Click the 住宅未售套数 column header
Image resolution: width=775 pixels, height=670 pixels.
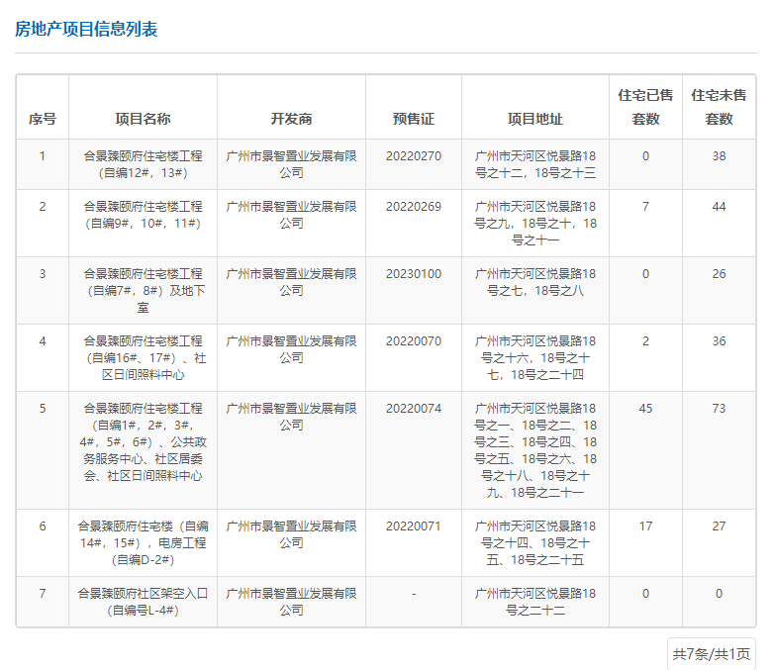coord(719,107)
